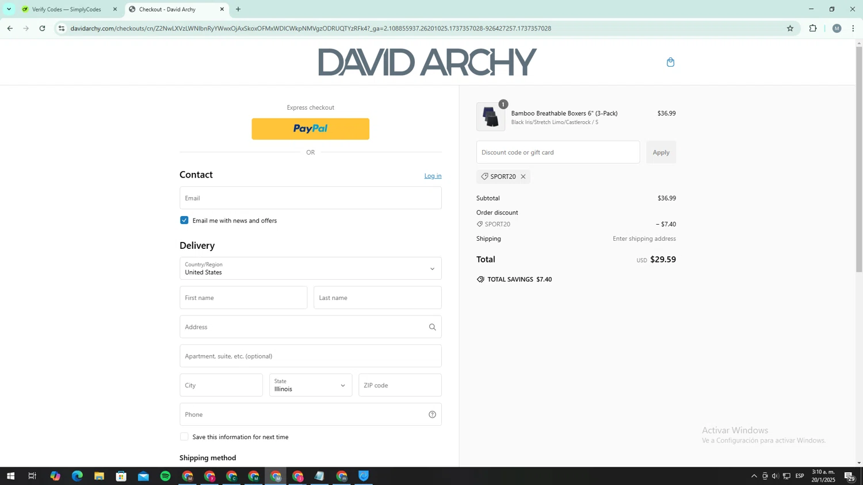Open the browser extensions puzzle icon

813,28
